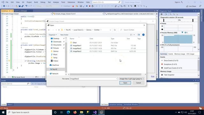Viewport: 204px width, 115px height.
Task: Open the Diagnostic Tools settings gear
Action: coord(162,14)
